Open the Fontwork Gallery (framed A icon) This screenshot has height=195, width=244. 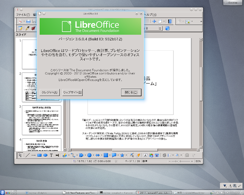click(x=145, y=155)
